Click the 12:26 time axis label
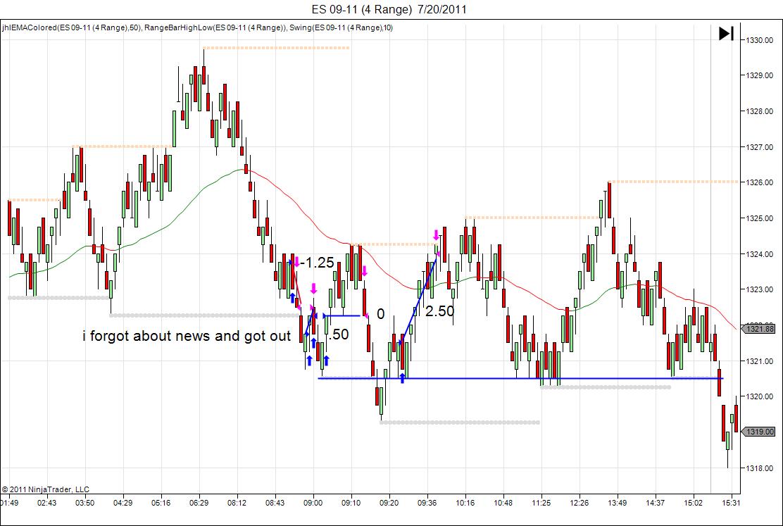 (580, 503)
